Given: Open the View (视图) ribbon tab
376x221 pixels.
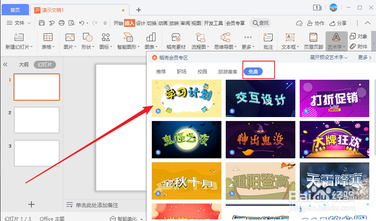Looking at the screenshot, I should tap(196, 23).
